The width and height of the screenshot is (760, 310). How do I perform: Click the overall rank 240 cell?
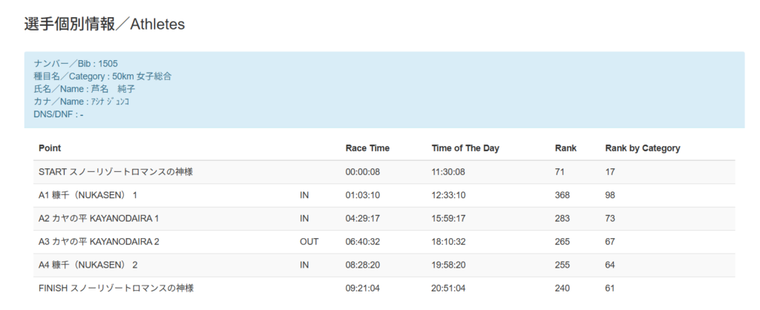[x=563, y=288]
